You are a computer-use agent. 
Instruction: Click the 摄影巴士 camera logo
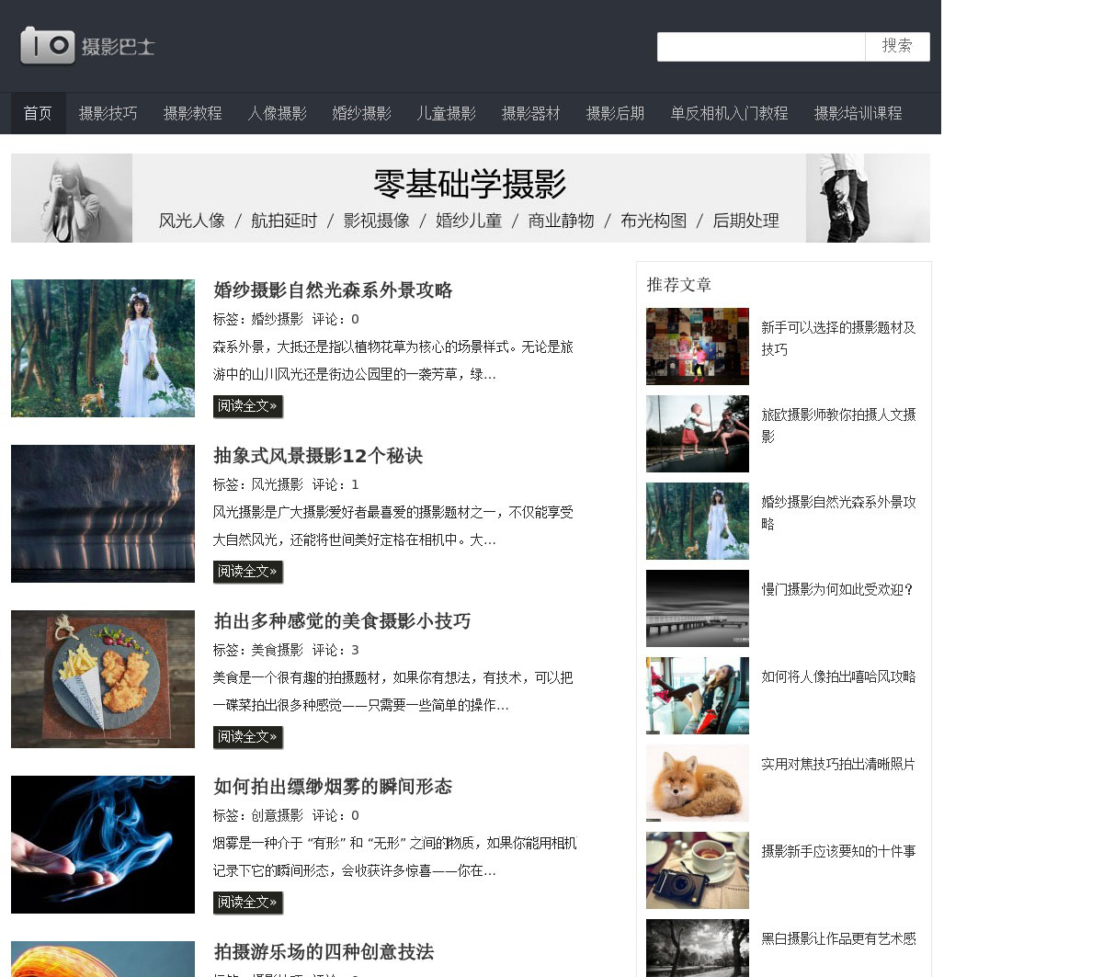point(87,46)
